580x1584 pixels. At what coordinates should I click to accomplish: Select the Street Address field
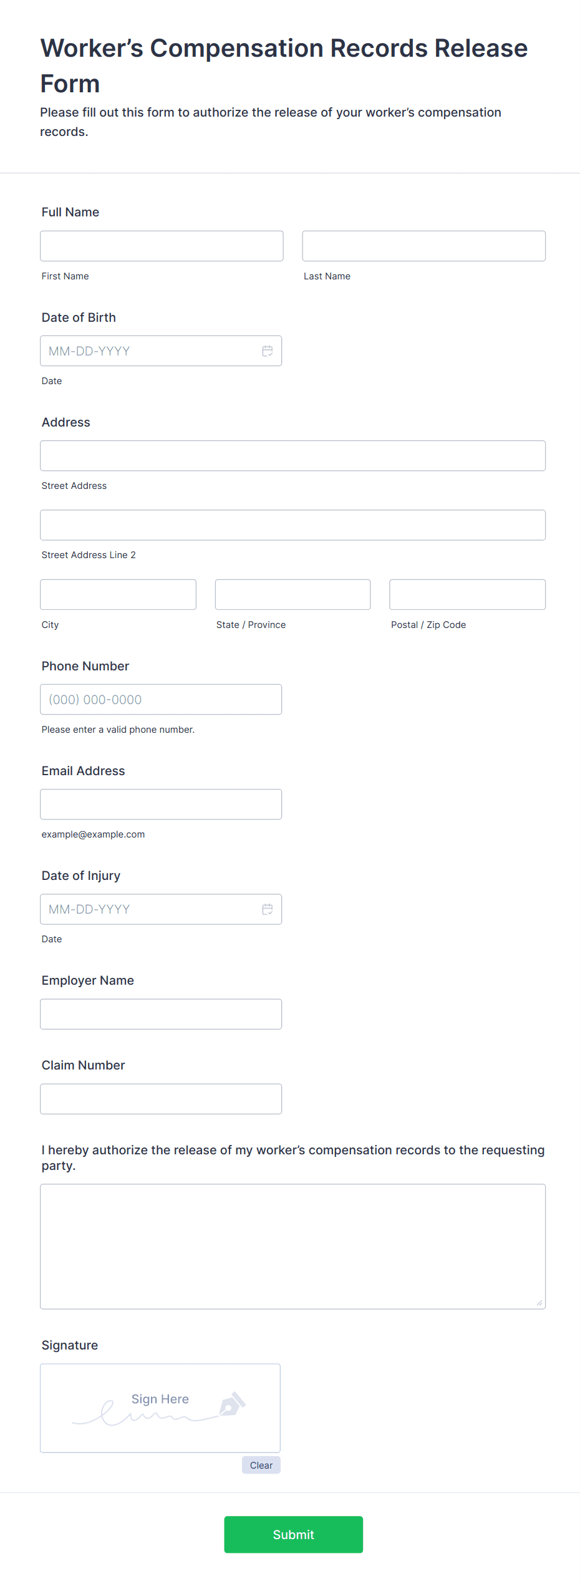coord(292,455)
